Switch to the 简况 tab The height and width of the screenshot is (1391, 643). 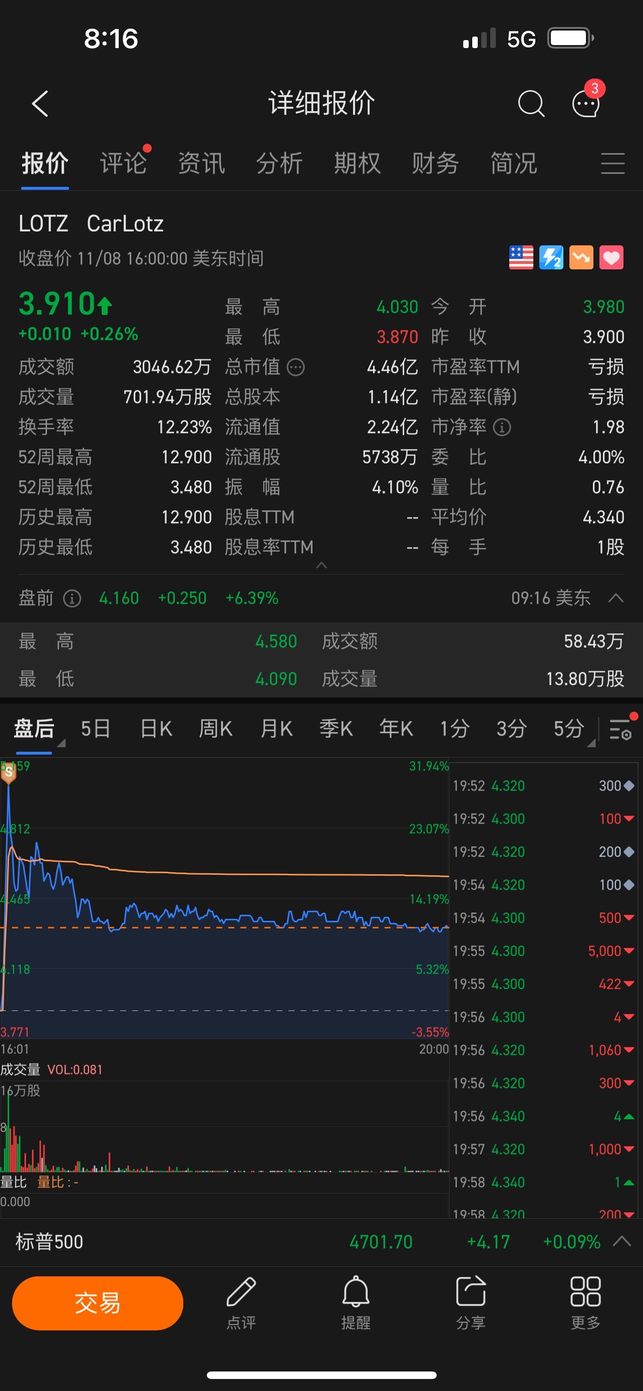coord(513,163)
